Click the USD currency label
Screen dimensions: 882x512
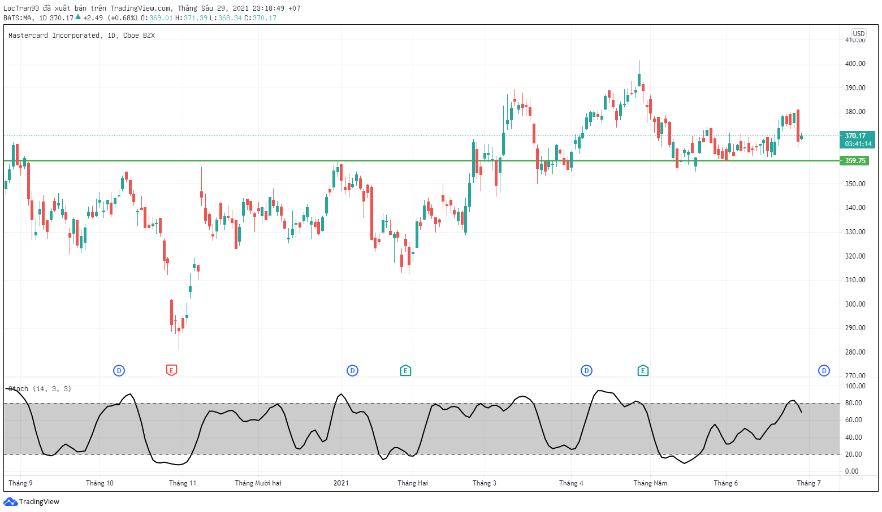(x=859, y=34)
